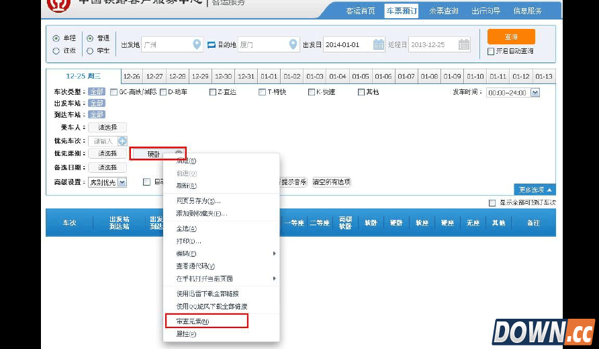Remove the 硬卧 seat tag

click(x=179, y=154)
